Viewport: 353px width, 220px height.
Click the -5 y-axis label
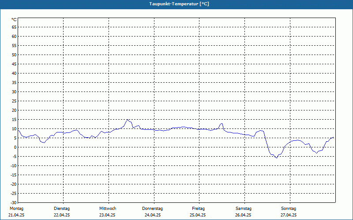(14, 157)
